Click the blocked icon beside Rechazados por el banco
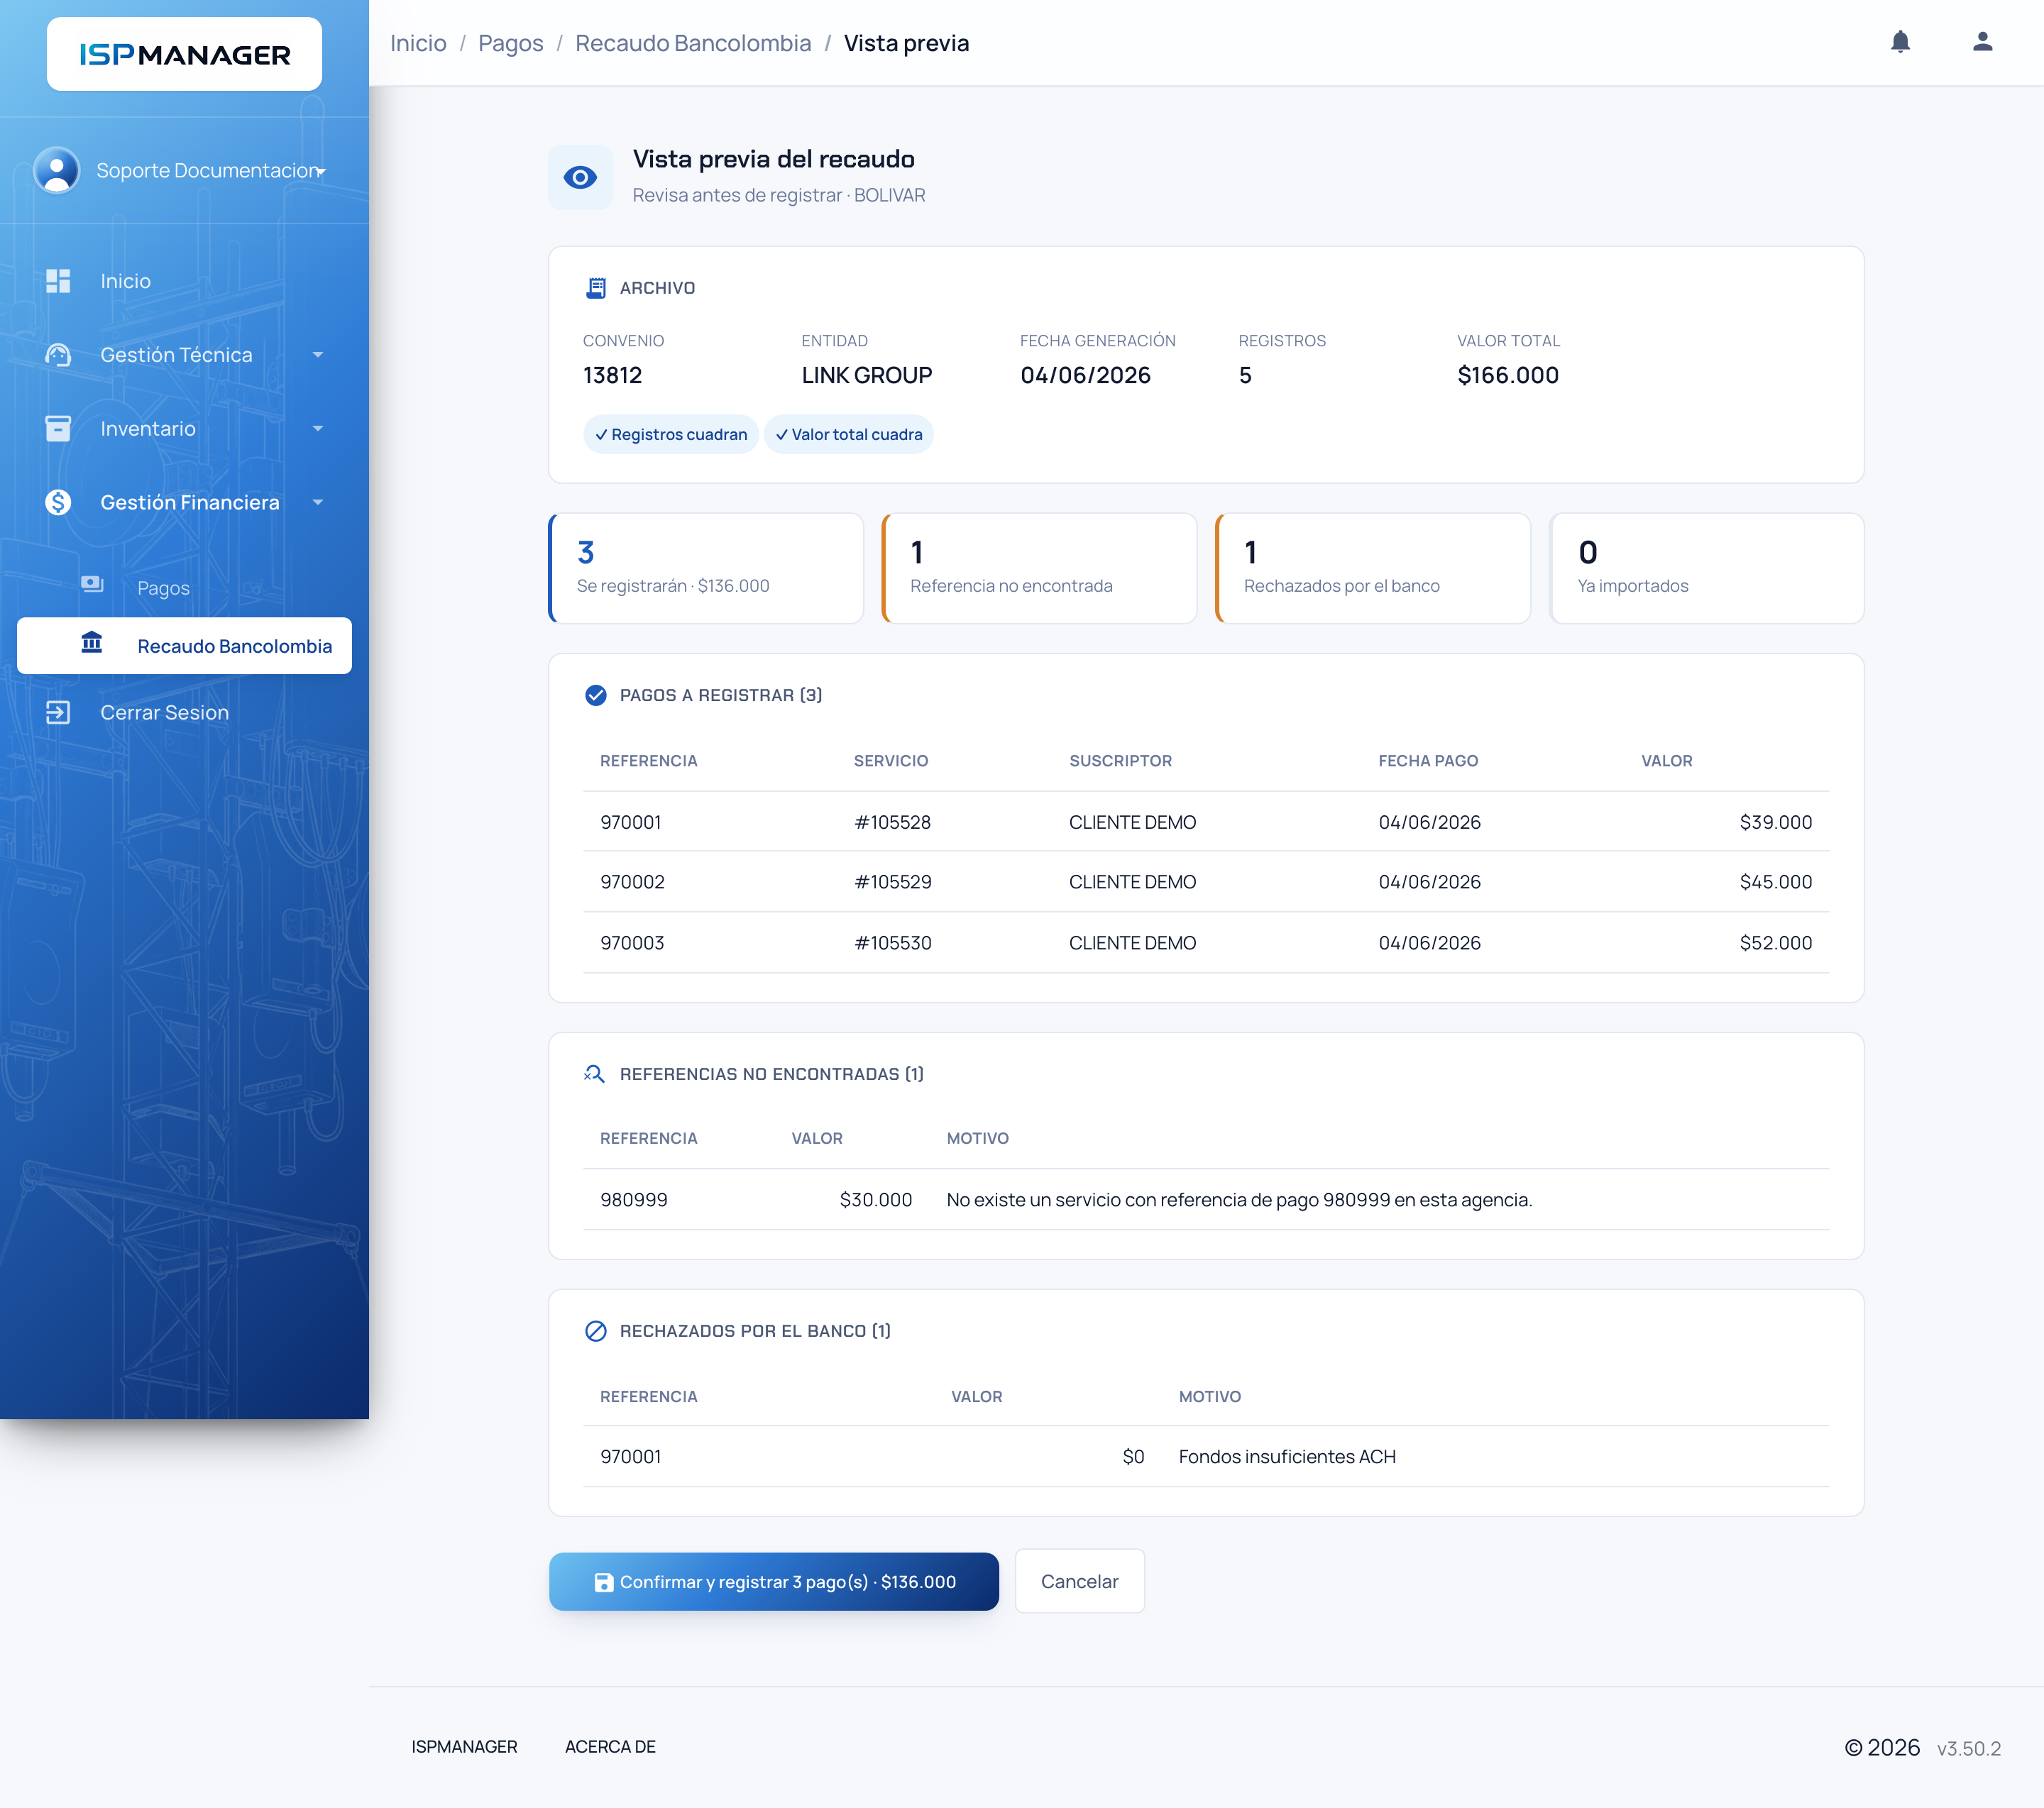Screen dimensions: 2044x1808 coord(596,1331)
